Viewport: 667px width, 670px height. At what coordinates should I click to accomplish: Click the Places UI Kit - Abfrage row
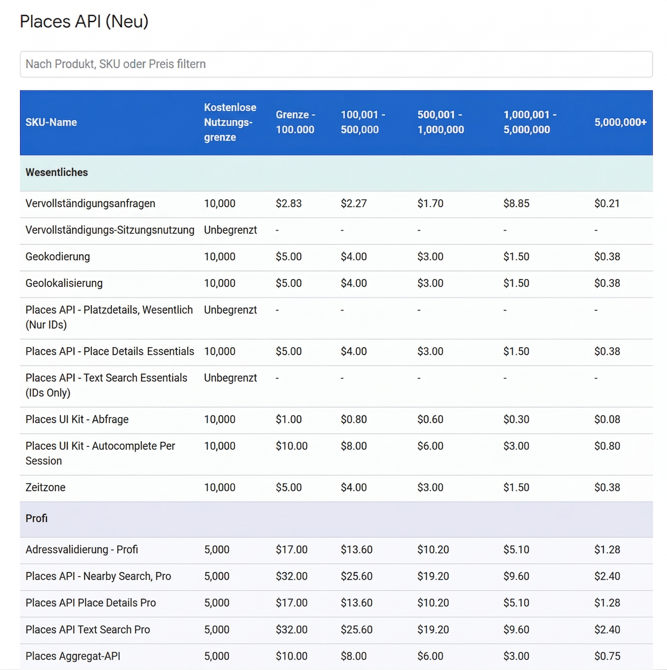(77, 419)
